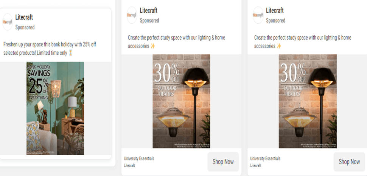Open the Litecraft page name atop the middle ad
367x176 pixels.
149,10
